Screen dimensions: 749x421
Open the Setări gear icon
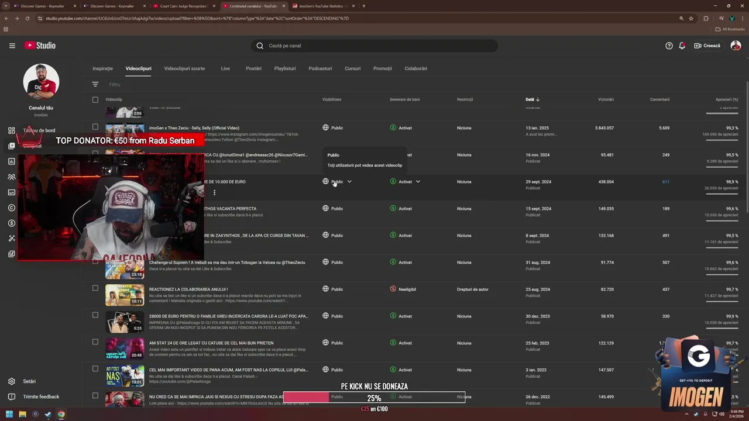coord(12,381)
